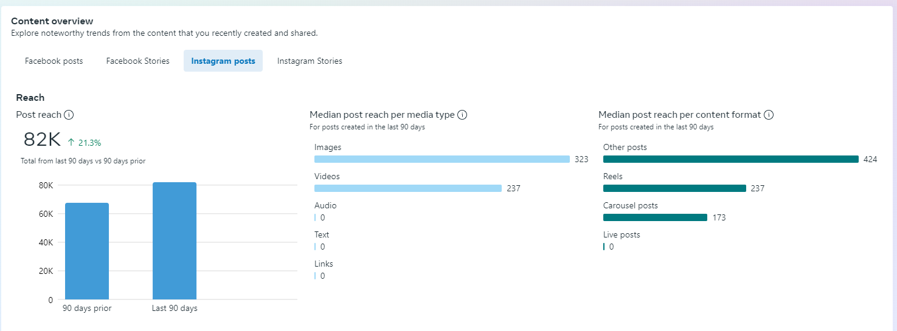Open the Facebook Stories tab

point(137,61)
